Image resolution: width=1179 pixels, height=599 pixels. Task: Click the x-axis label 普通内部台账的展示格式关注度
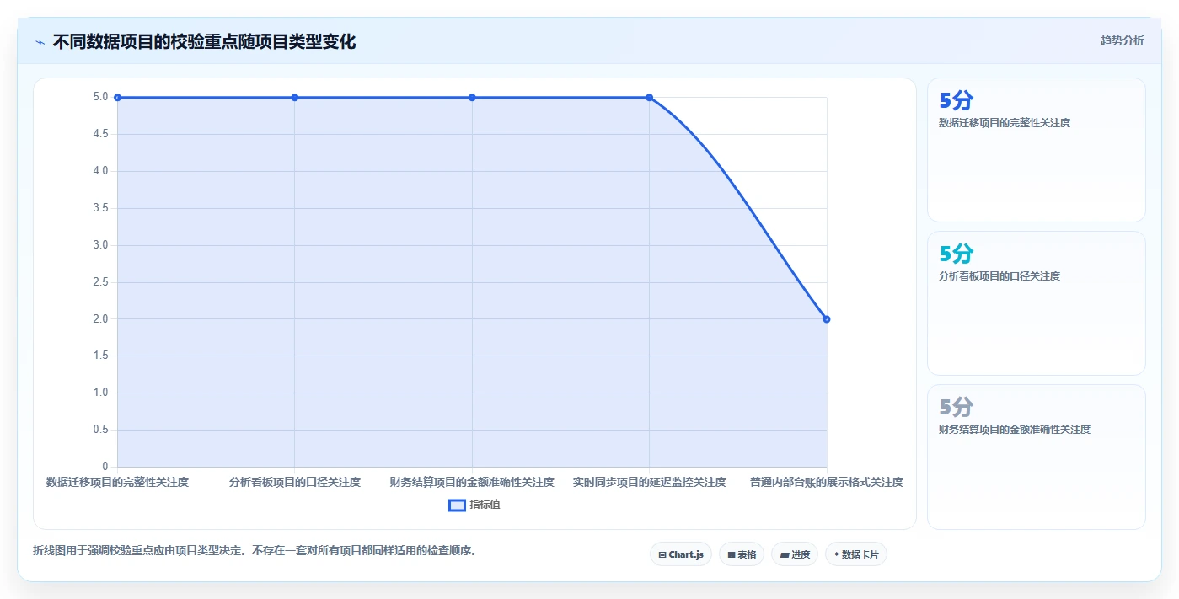pos(827,482)
